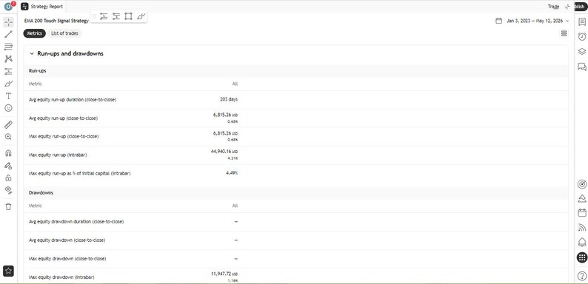Click the Trade button
Image resolution: width=588 pixels, height=284 pixels.
(x=553, y=7)
